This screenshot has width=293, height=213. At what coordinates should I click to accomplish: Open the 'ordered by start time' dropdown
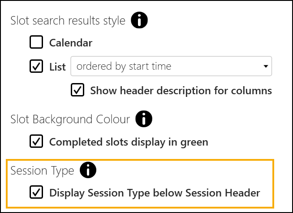(170, 67)
